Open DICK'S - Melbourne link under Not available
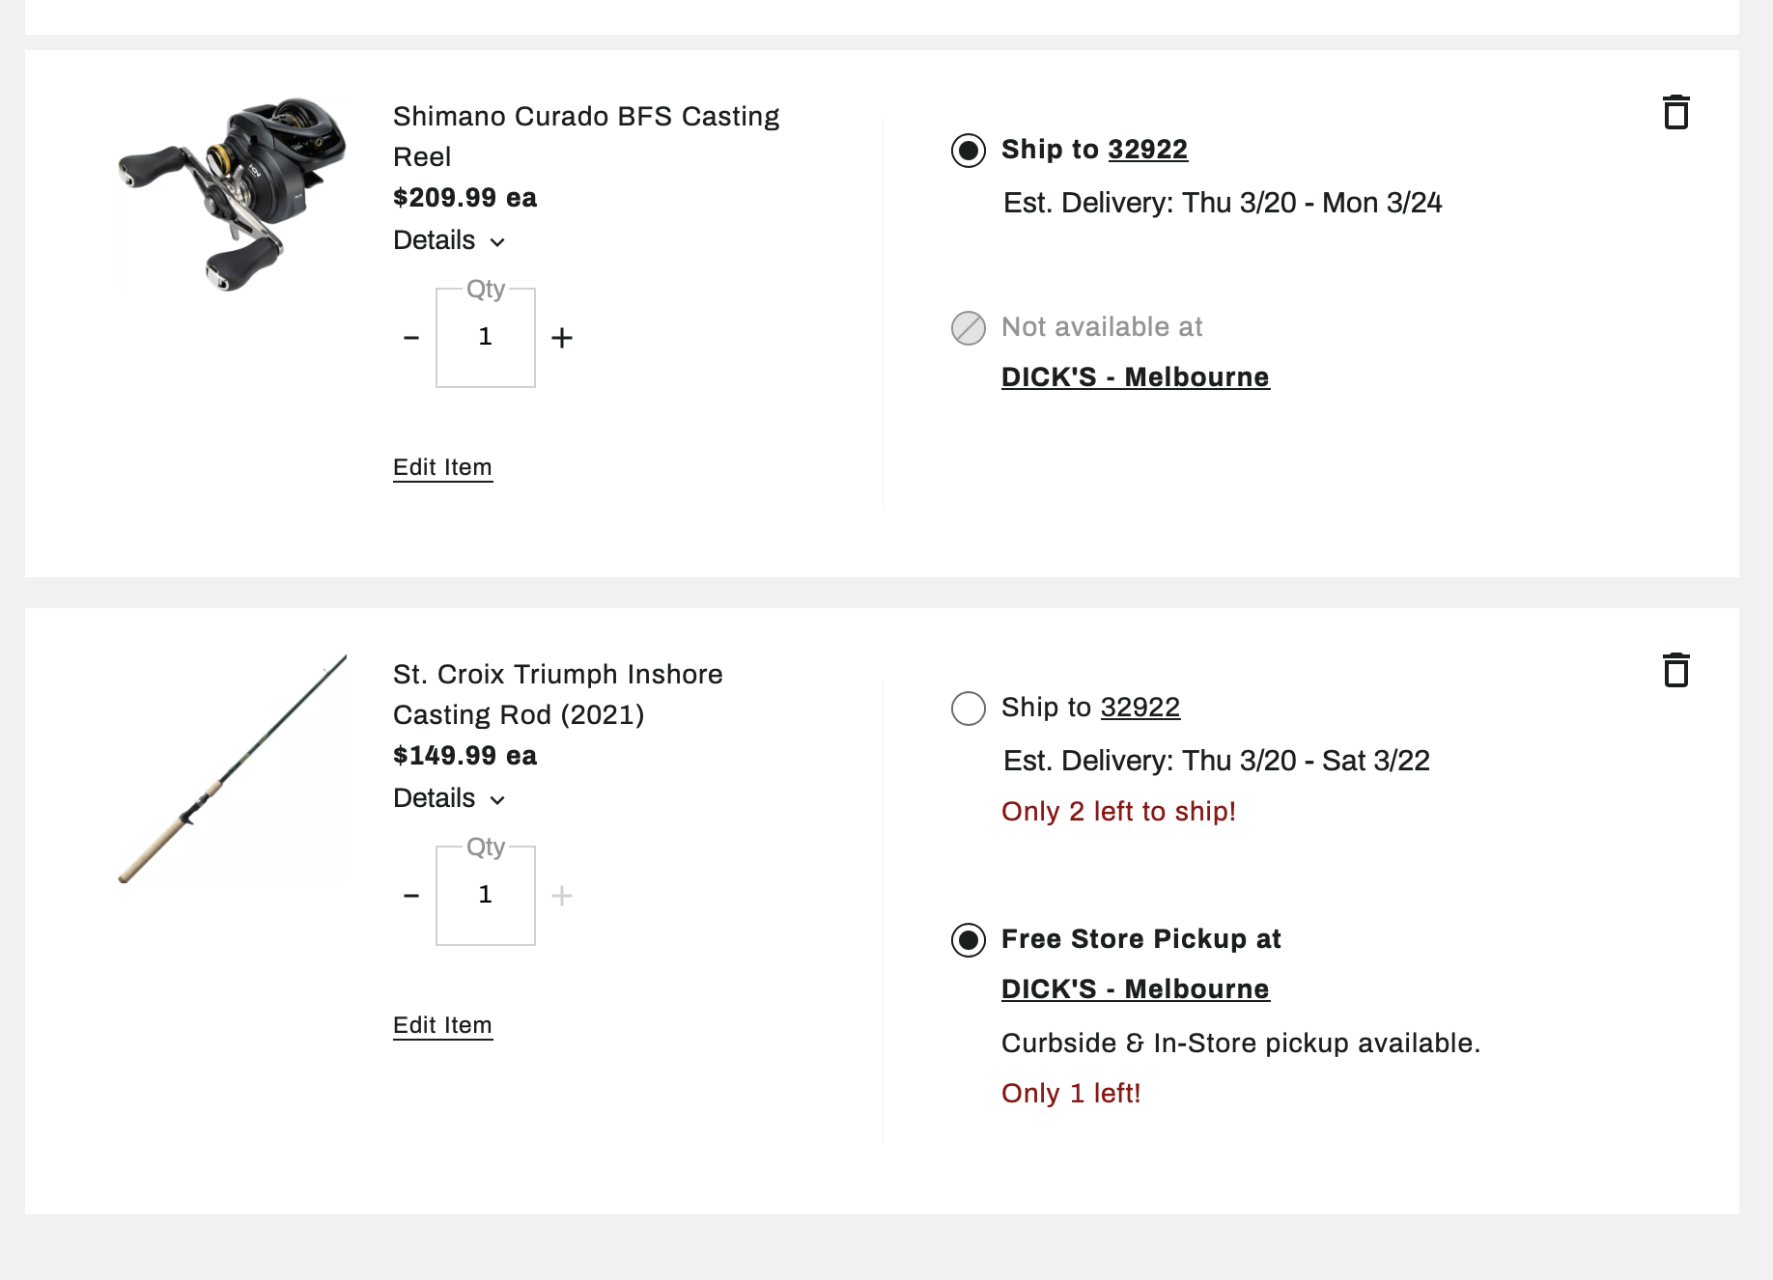This screenshot has width=1773, height=1280. (1135, 376)
